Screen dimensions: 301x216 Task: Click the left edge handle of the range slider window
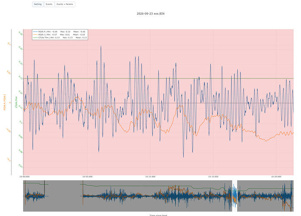pos(232,196)
